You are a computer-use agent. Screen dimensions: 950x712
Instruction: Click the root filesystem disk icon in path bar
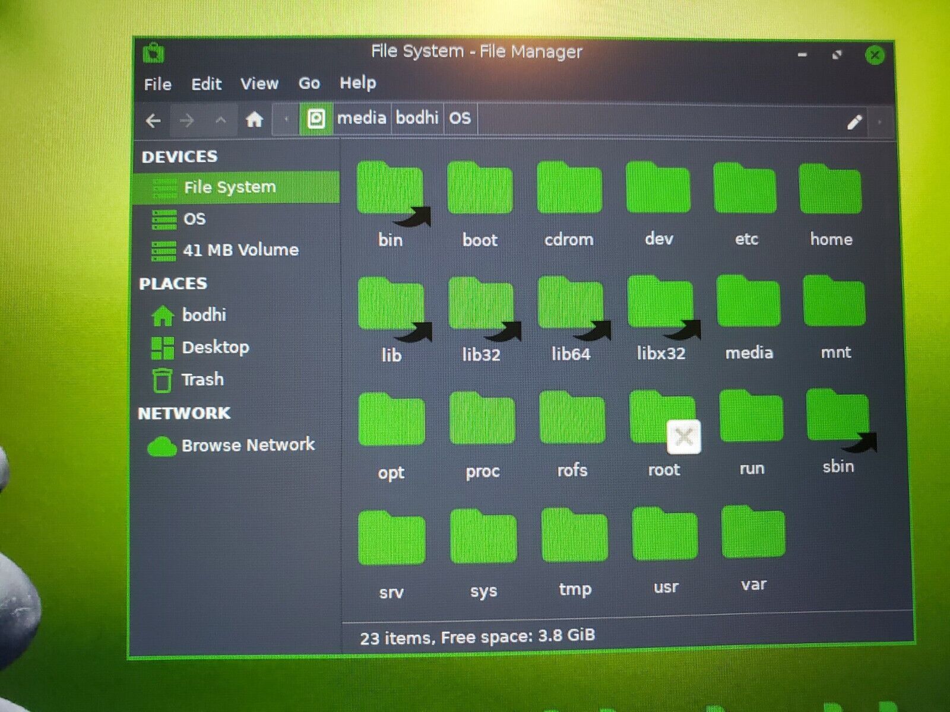click(316, 119)
